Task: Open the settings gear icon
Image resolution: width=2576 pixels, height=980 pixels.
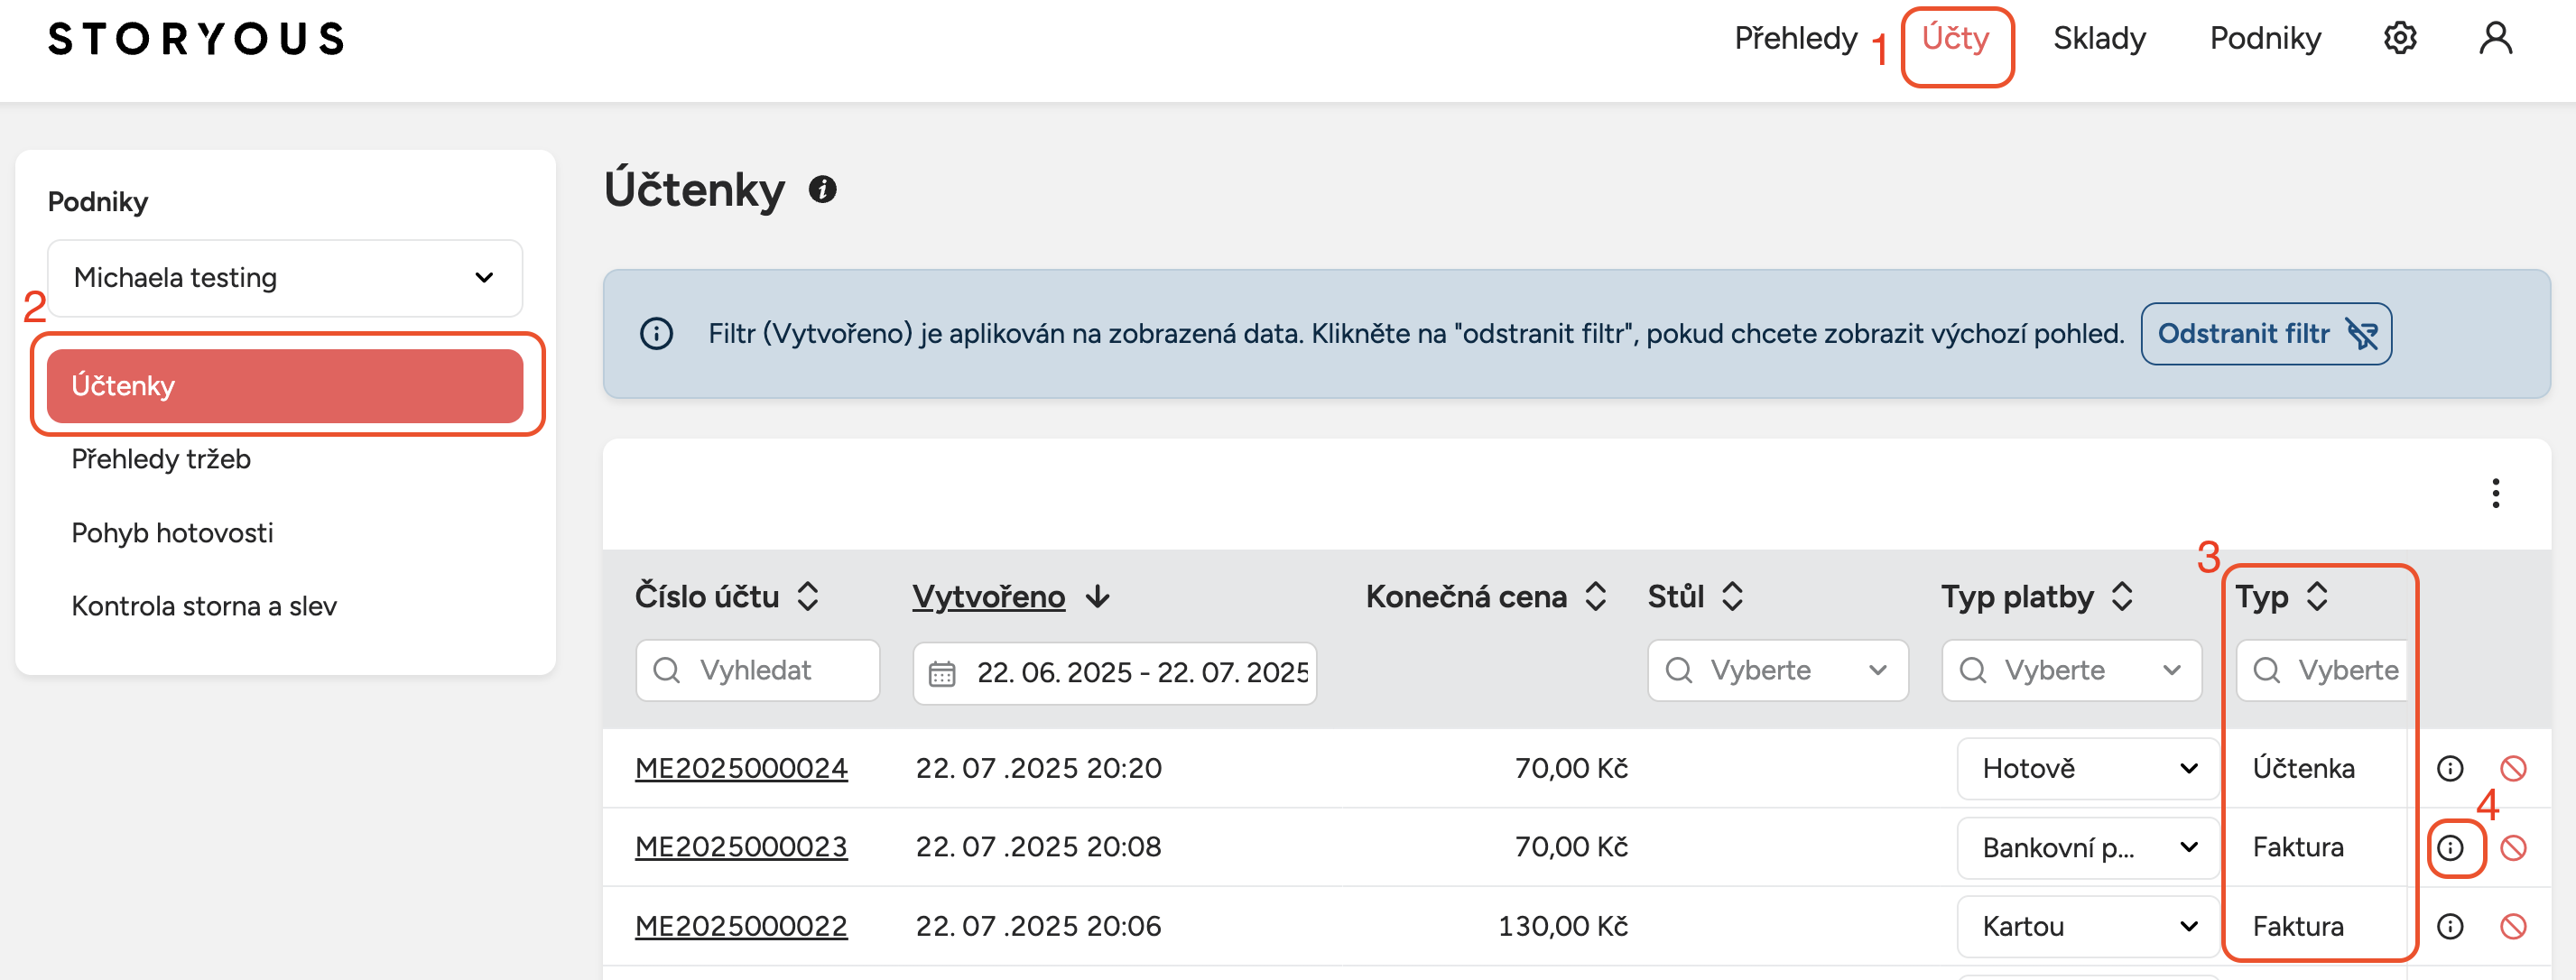Action: (x=2400, y=38)
